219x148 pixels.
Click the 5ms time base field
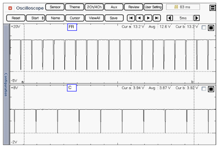point(183,18)
